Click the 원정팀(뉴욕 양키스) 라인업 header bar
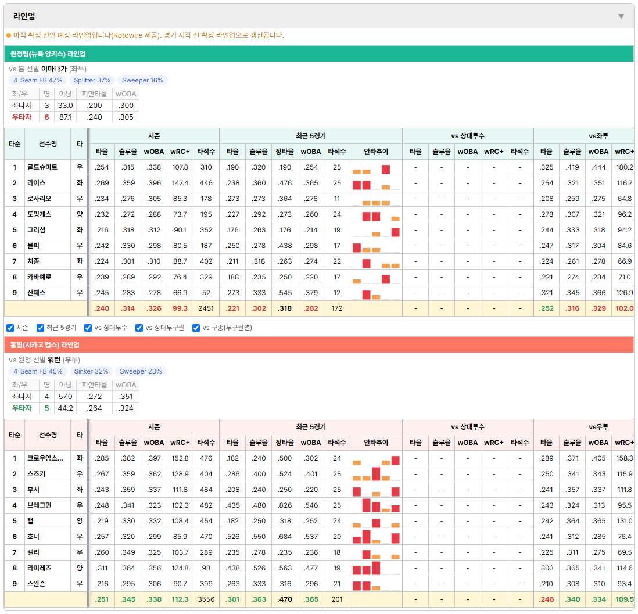This screenshot has width=638, height=614. tap(319, 53)
